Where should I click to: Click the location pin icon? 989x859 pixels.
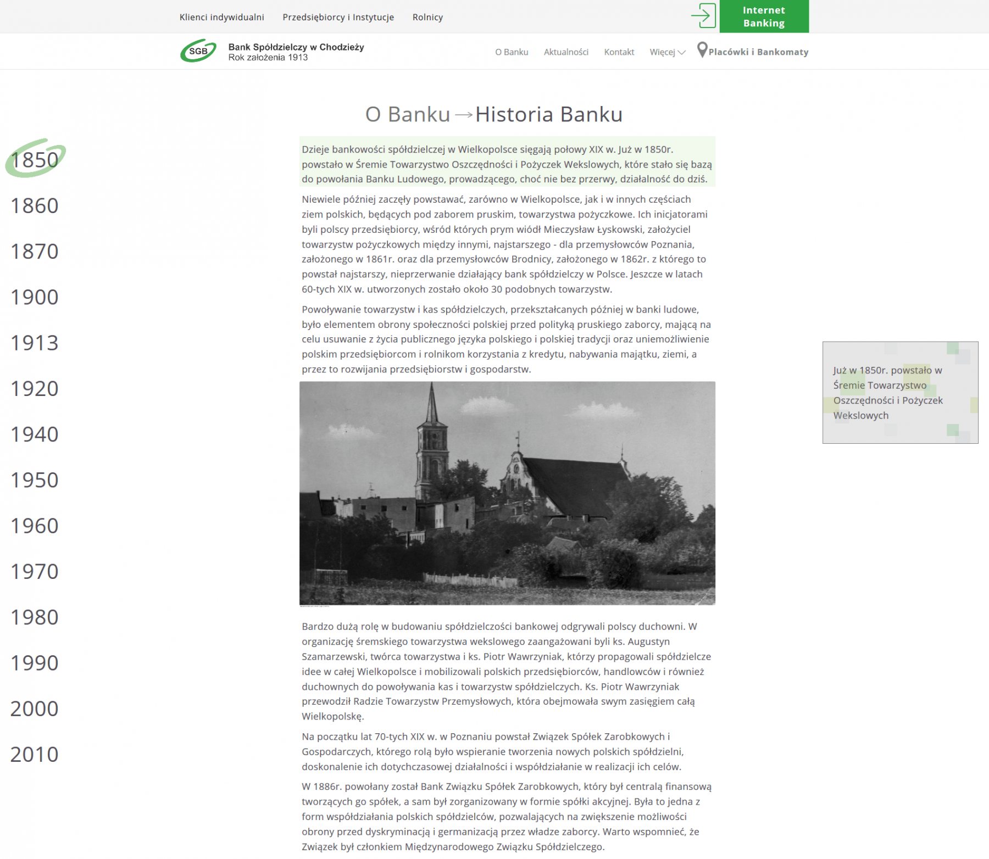702,50
